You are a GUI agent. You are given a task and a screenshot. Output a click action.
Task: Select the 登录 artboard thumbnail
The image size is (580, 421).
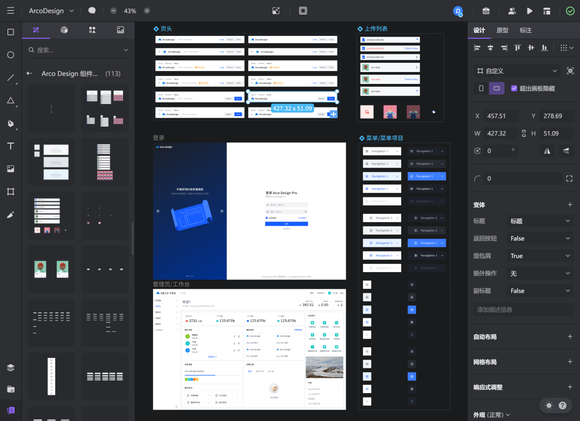(249, 211)
